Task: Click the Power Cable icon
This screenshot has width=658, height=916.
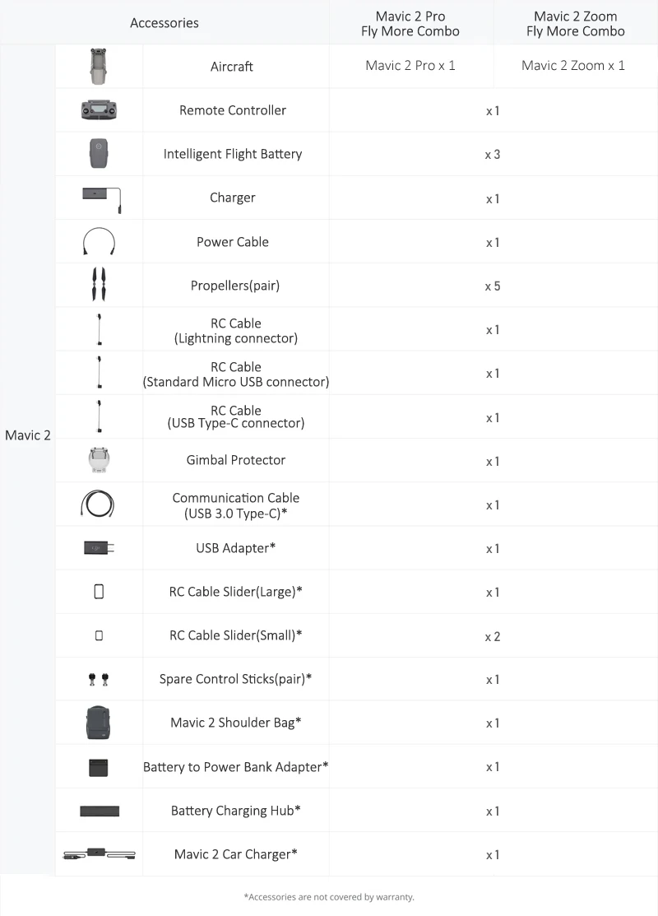Action: [99, 241]
